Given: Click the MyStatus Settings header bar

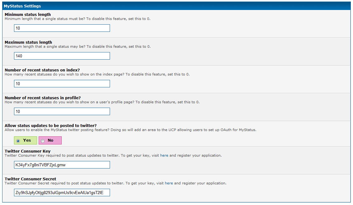Looking at the screenshot, I should click(x=176, y=6).
